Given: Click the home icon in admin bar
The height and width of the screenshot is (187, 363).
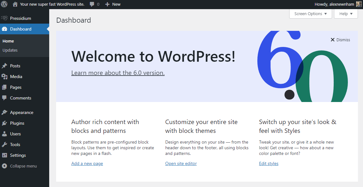Looking at the screenshot, I should point(15,4).
